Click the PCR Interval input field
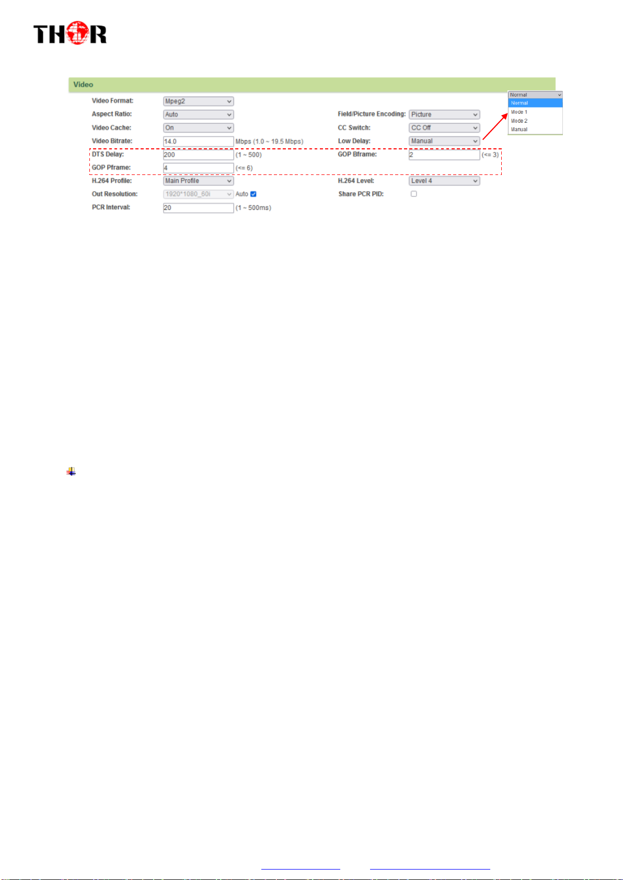The image size is (623, 880). (x=198, y=207)
